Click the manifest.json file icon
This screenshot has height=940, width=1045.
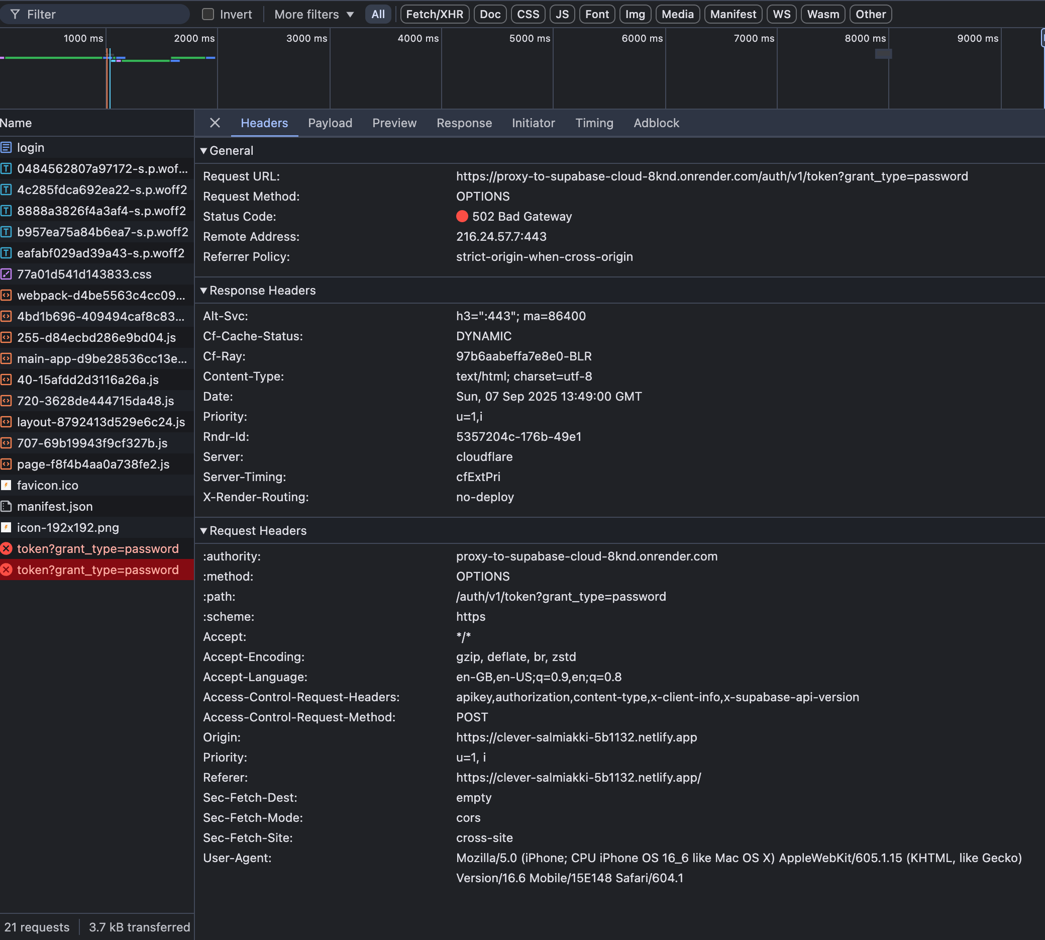[x=6, y=507]
